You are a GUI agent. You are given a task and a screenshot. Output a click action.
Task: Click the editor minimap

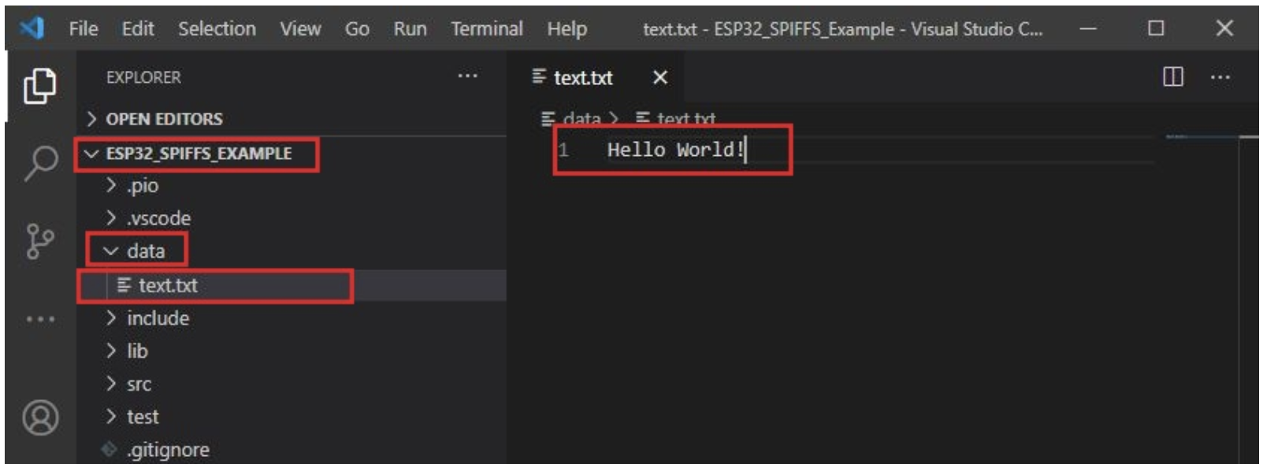[x=1202, y=137]
